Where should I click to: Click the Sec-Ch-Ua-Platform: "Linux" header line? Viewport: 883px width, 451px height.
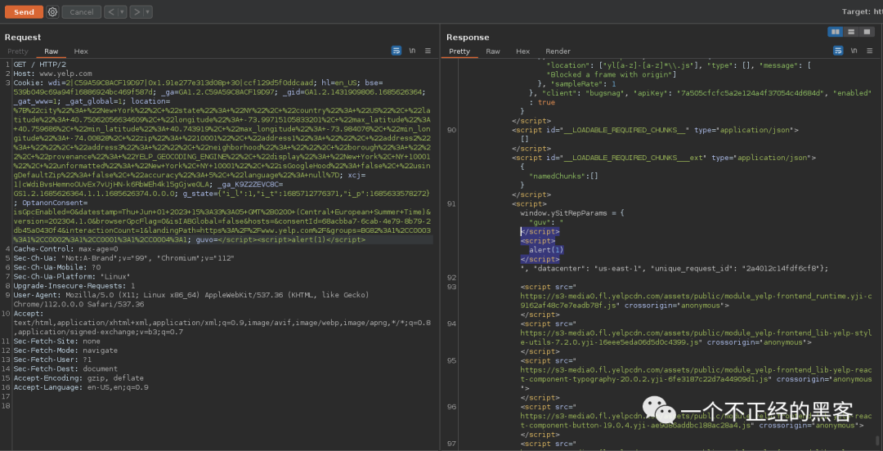coord(69,276)
